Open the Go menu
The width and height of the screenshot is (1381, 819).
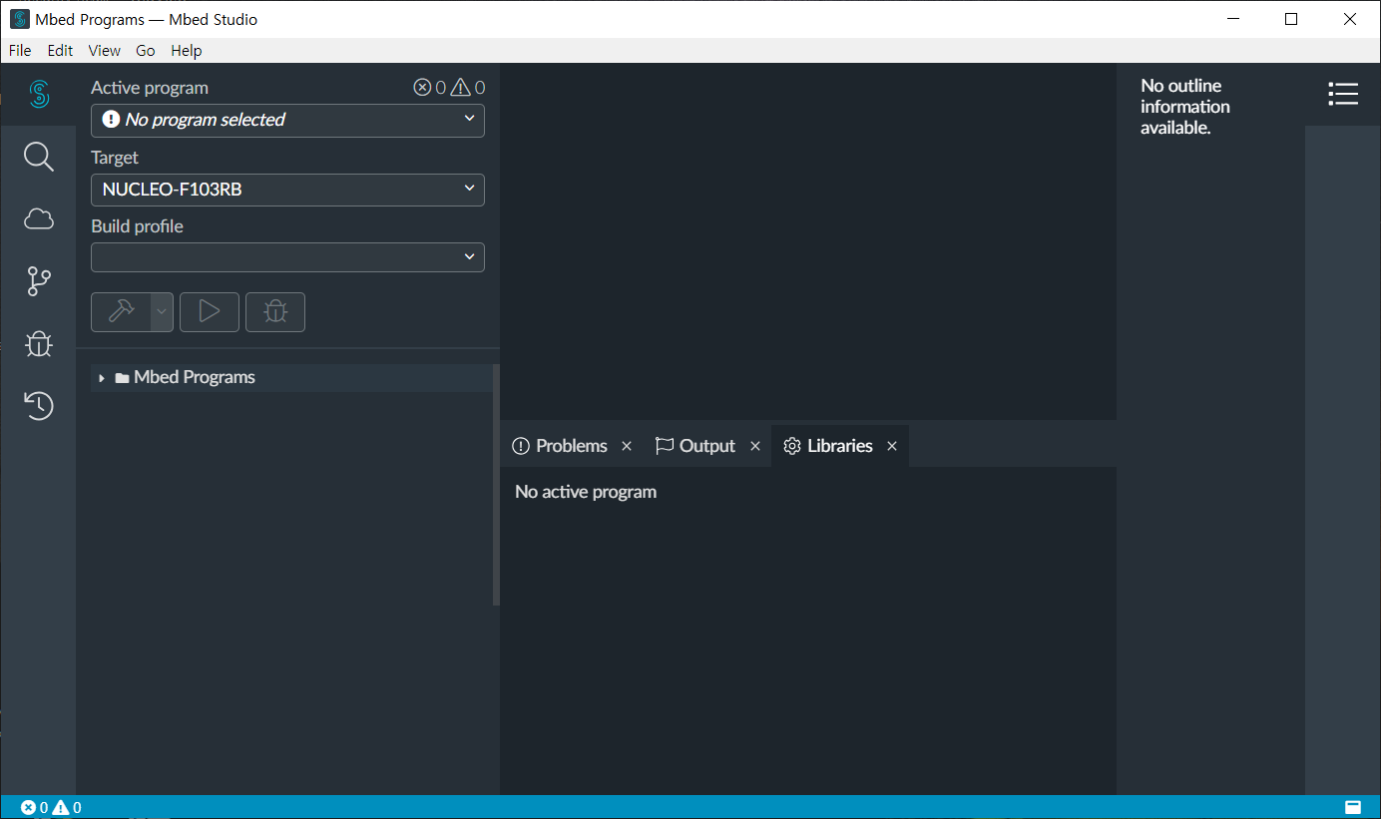[146, 50]
